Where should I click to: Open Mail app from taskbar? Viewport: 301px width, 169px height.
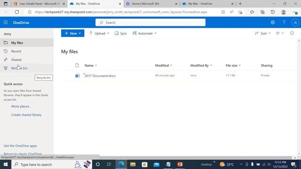156,164
